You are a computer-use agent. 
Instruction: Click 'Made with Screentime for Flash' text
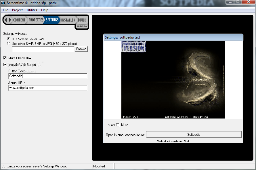click(173, 141)
